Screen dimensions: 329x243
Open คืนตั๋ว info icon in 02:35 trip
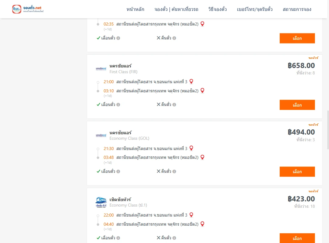click(x=174, y=38)
